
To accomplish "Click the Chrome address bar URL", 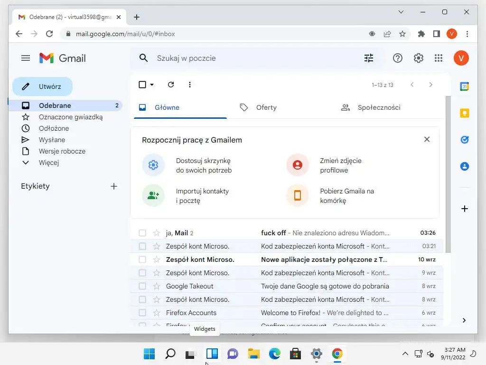I will 125,34.
